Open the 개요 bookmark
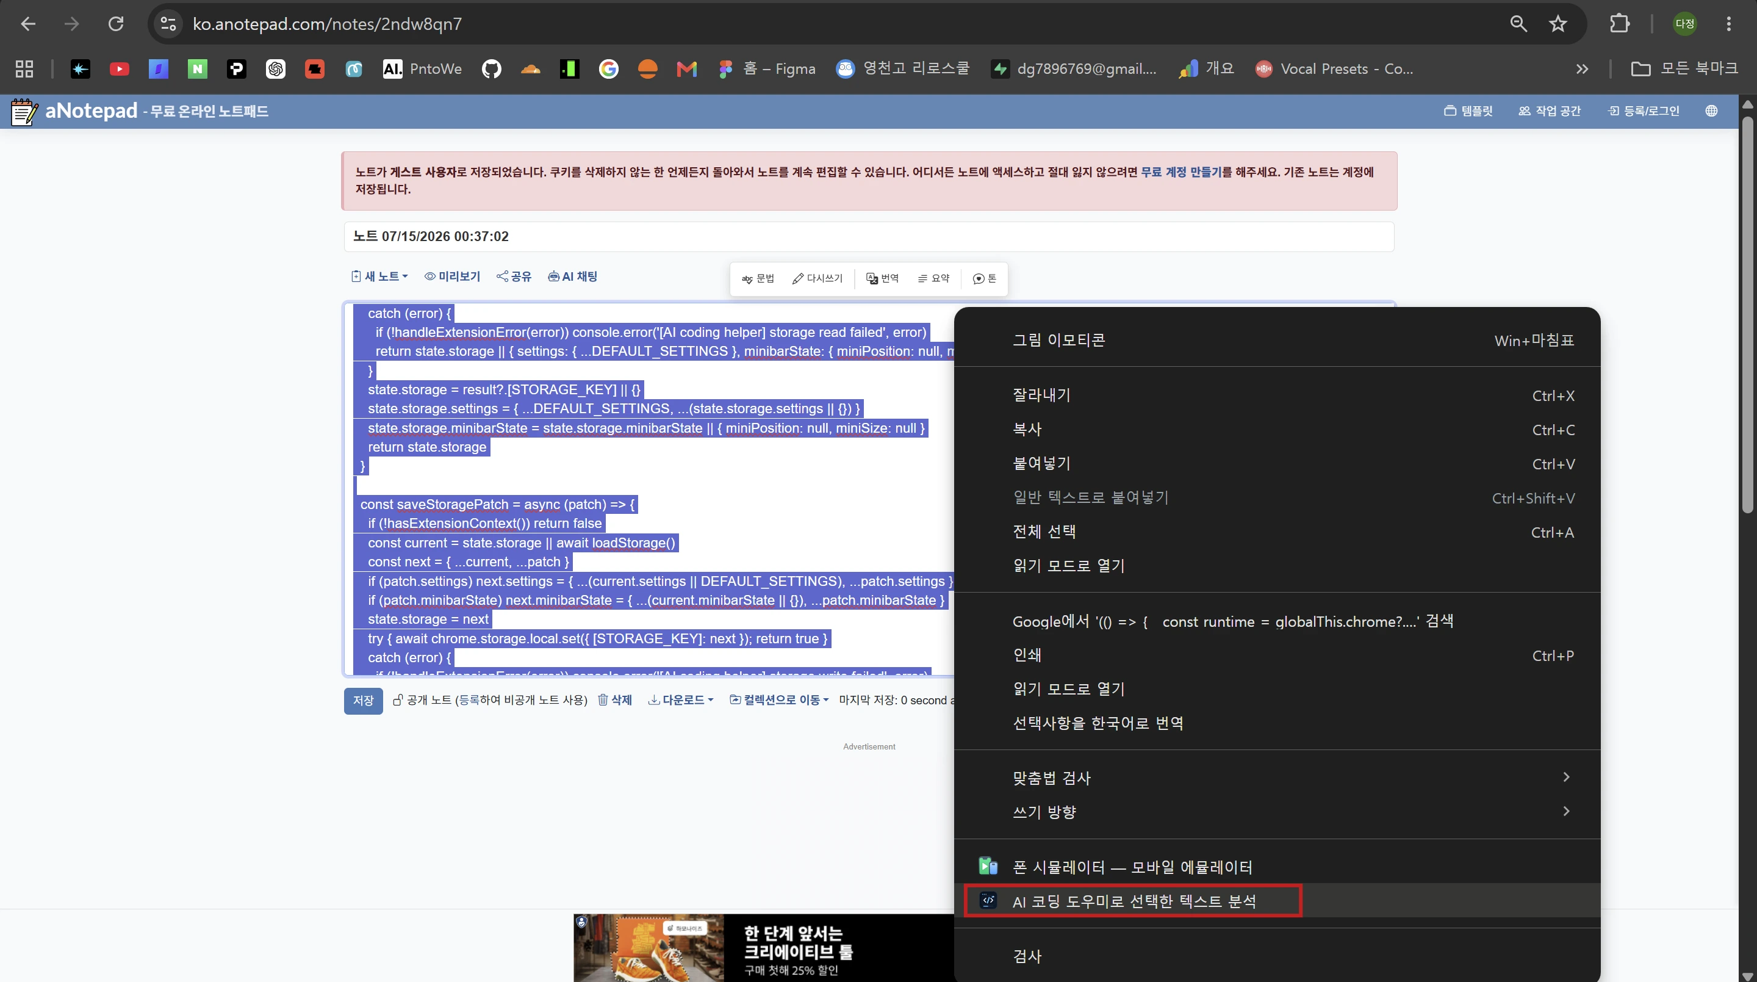 pyautogui.click(x=1207, y=69)
